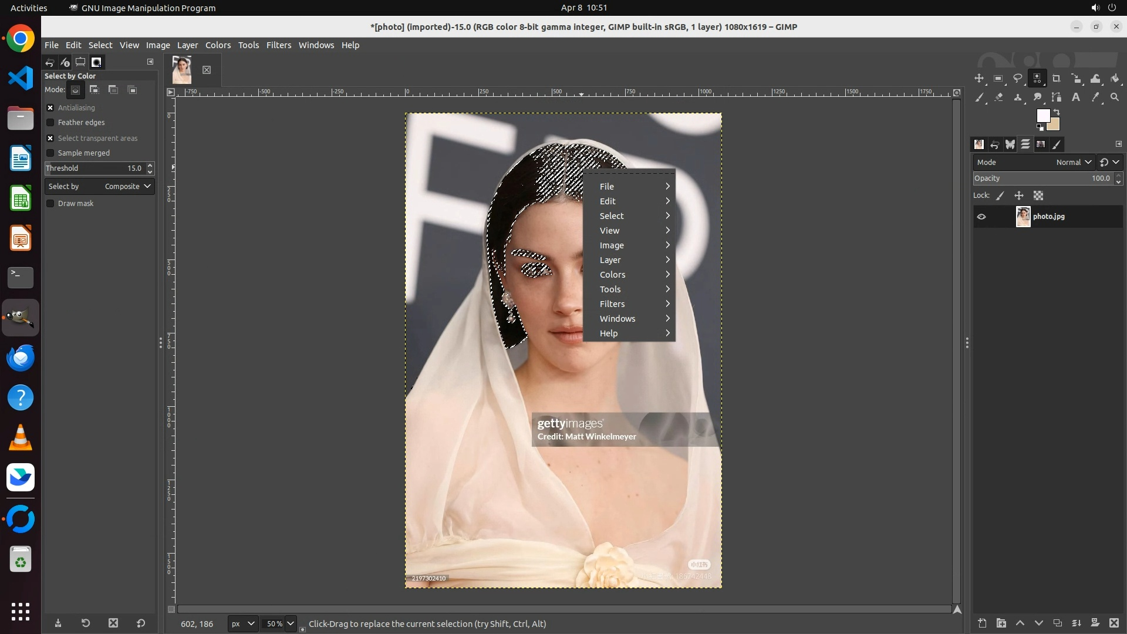Screen dimensions: 1127x634
Task: Select the Crop tool
Action: 1057,79
